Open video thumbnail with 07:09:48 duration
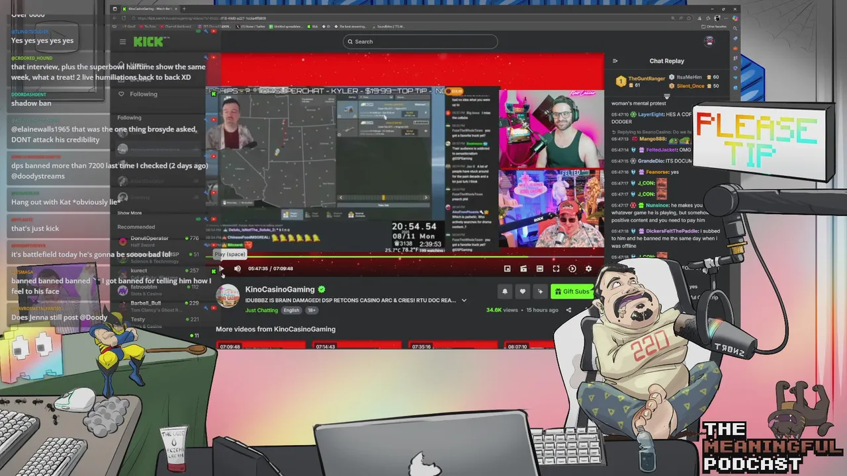Screen dimensions: 847x476 point(261,344)
